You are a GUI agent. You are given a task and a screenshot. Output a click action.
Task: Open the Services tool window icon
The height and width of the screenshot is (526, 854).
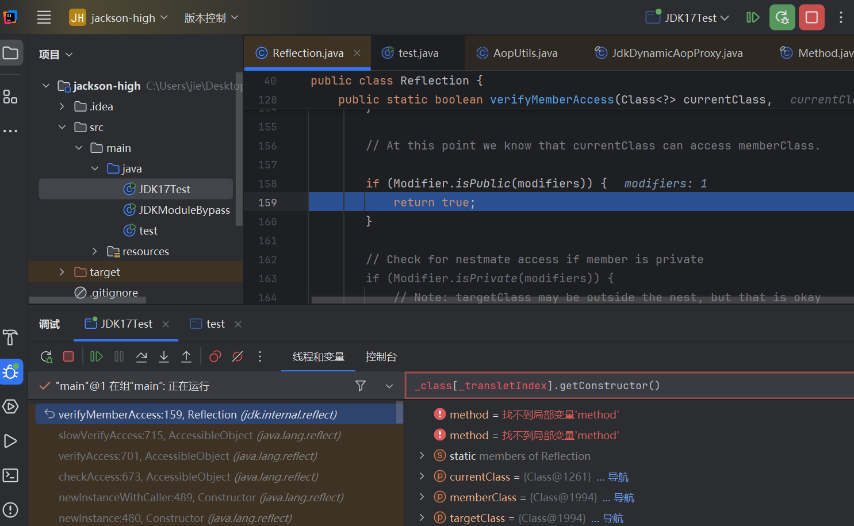(x=10, y=406)
